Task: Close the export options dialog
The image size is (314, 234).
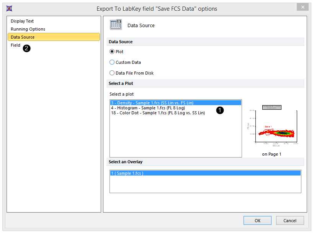Action: pos(303,7)
